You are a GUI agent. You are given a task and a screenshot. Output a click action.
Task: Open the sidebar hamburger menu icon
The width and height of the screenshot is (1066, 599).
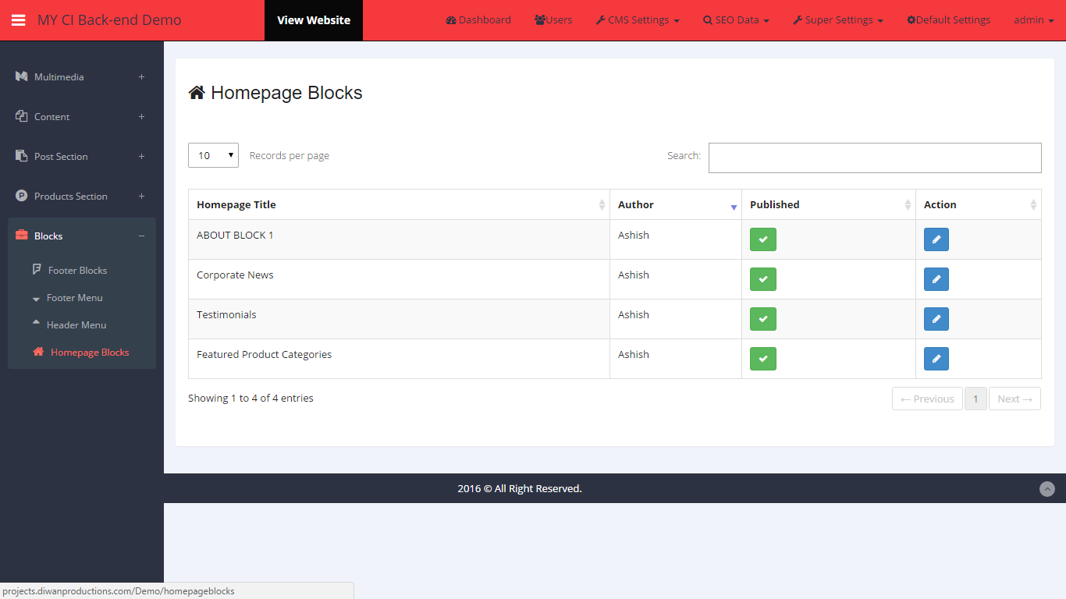click(x=20, y=19)
